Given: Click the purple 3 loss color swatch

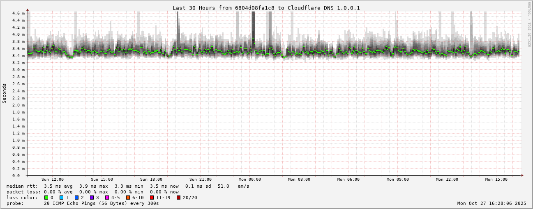Looking at the screenshot, I should click(x=92, y=198).
